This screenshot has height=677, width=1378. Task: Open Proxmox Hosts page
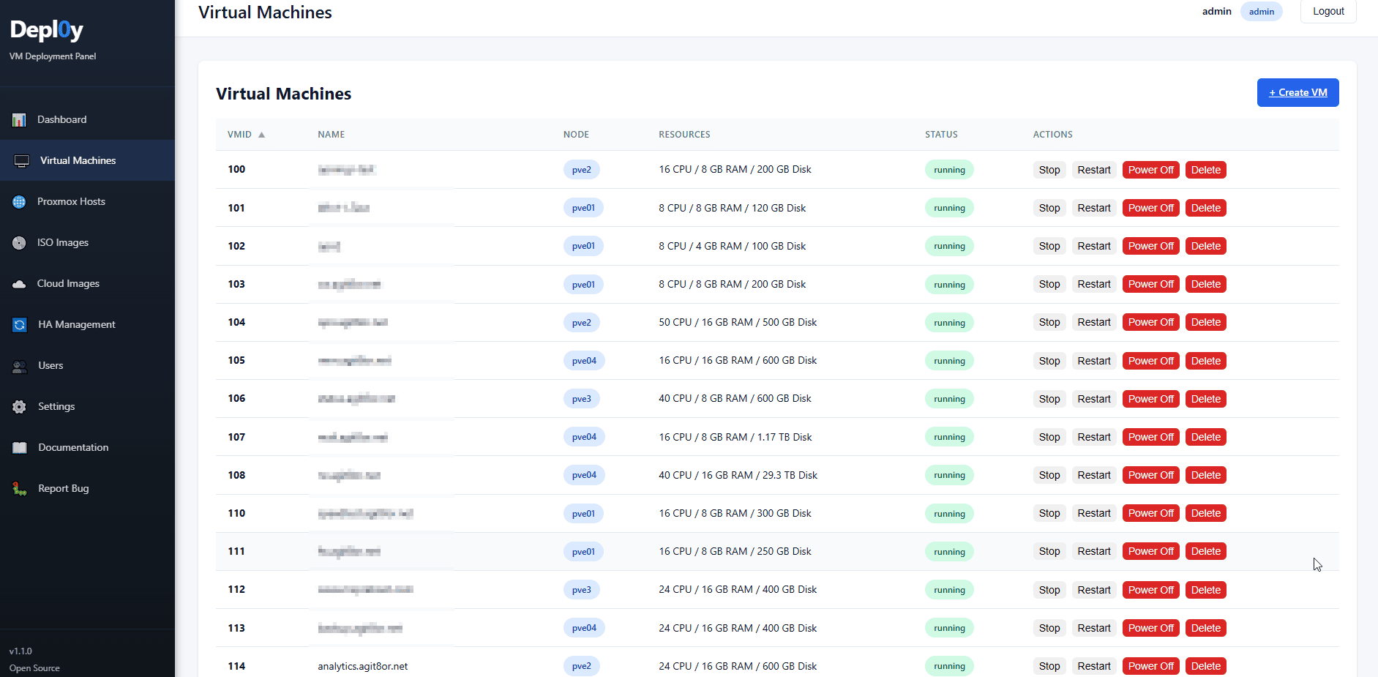(x=87, y=201)
